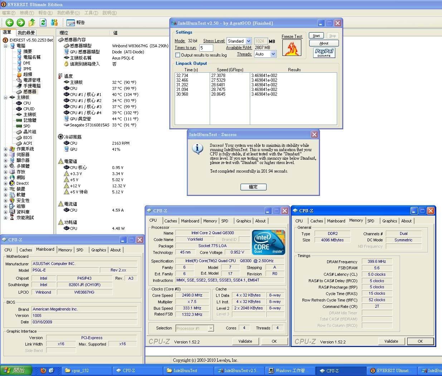Image resolution: width=442 pixels, height=376 pixels.
Task: Select BIOS item in EVEREST tree
Action: tap(28, 138)
